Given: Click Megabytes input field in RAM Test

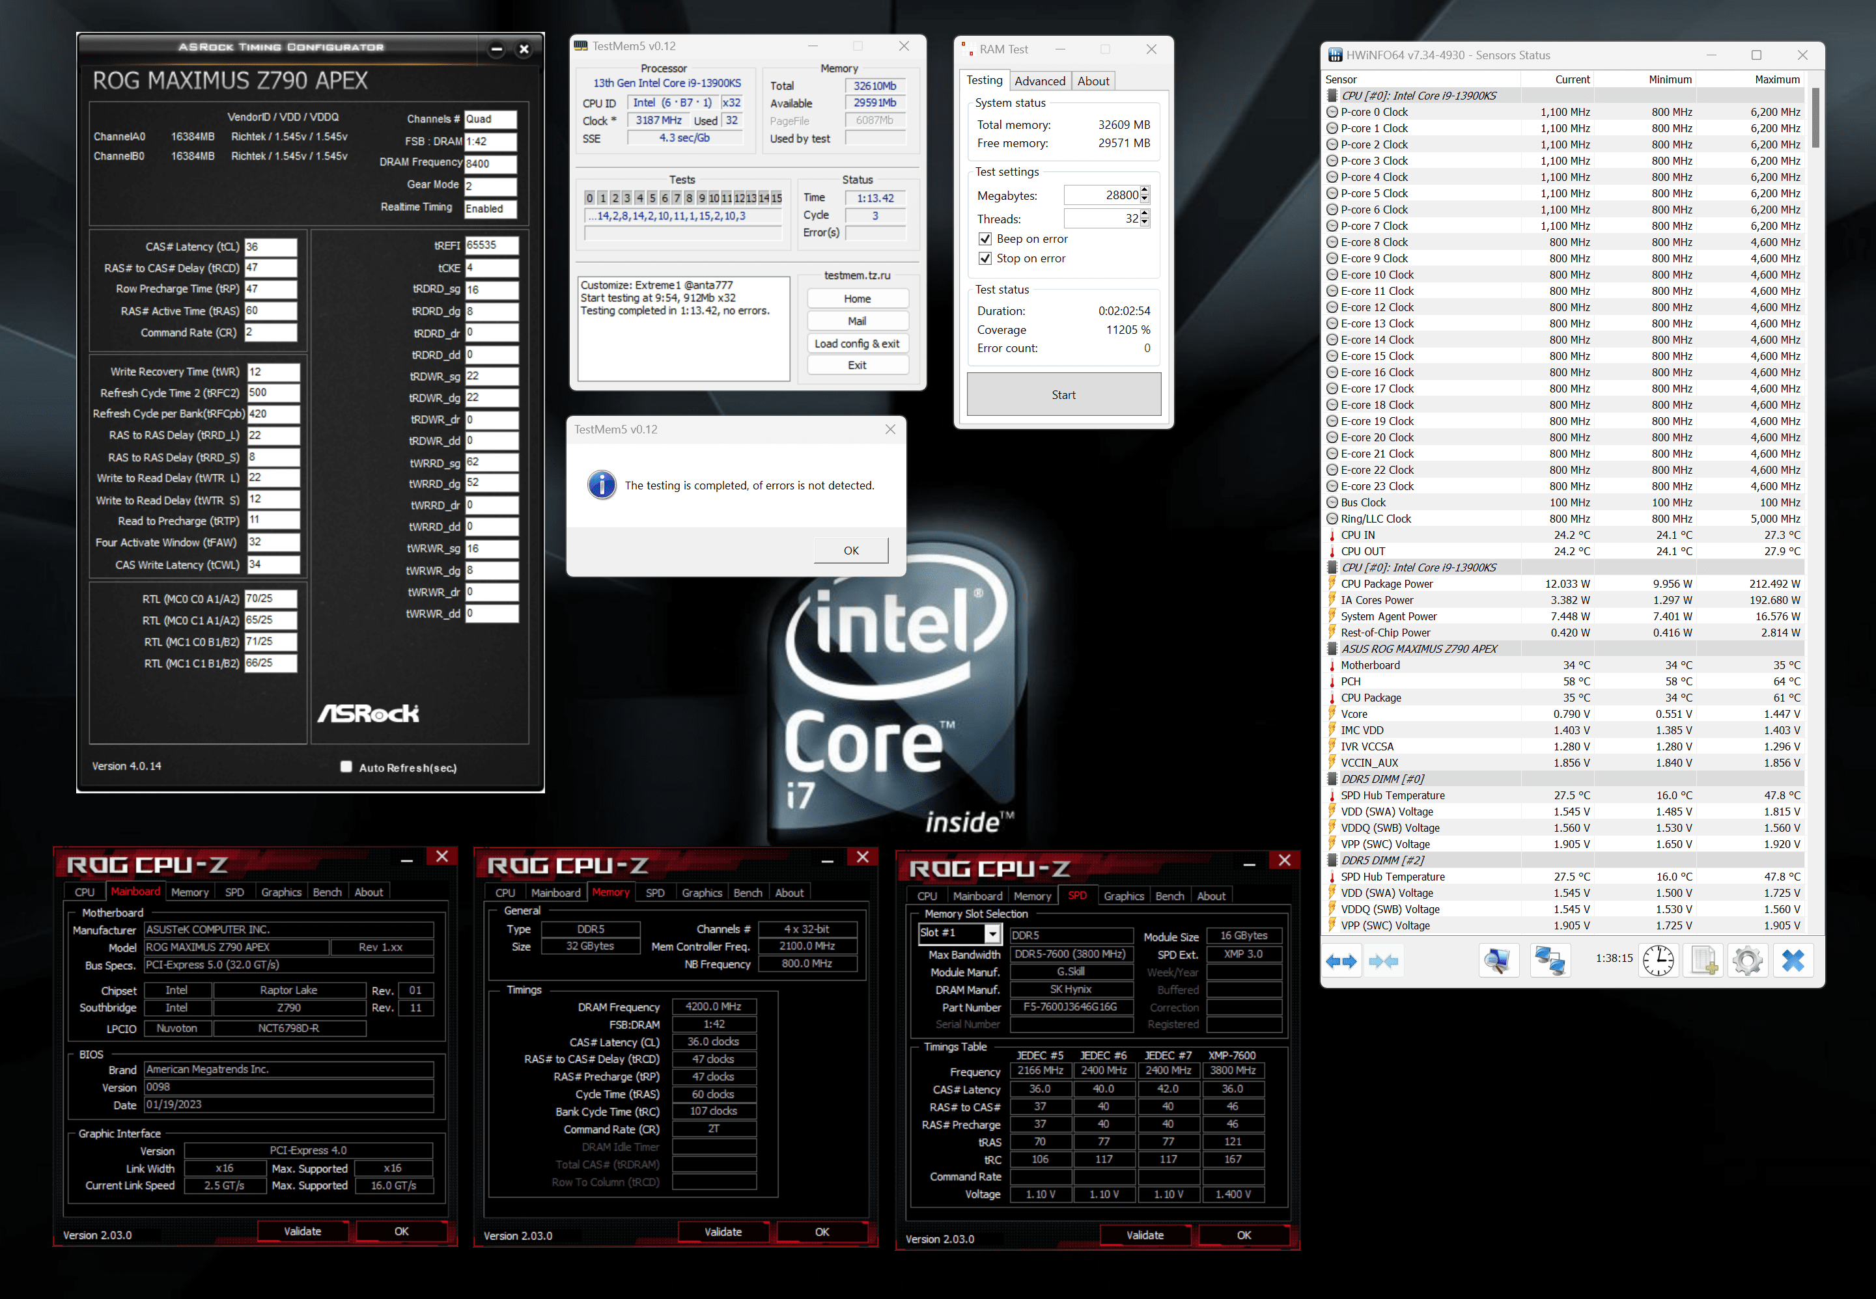Looking at the screenshot, I should click(1102, 195).
